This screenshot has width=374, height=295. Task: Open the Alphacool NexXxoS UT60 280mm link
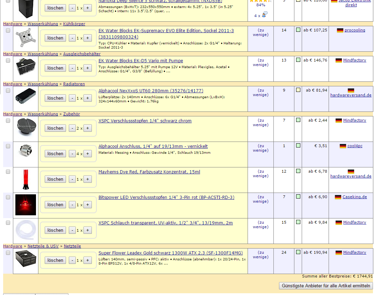tap(151, 91)
